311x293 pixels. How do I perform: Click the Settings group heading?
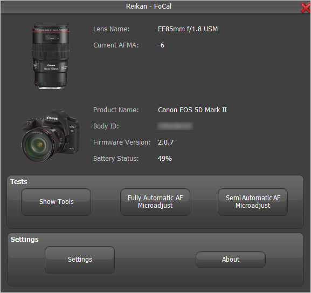click(24, 240)
